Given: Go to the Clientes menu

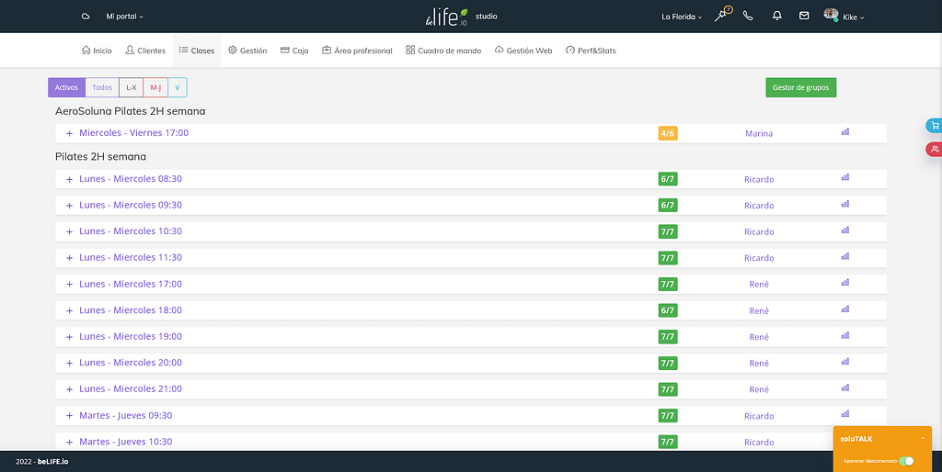Looking at the screenshot, I should tap(145, 51).
